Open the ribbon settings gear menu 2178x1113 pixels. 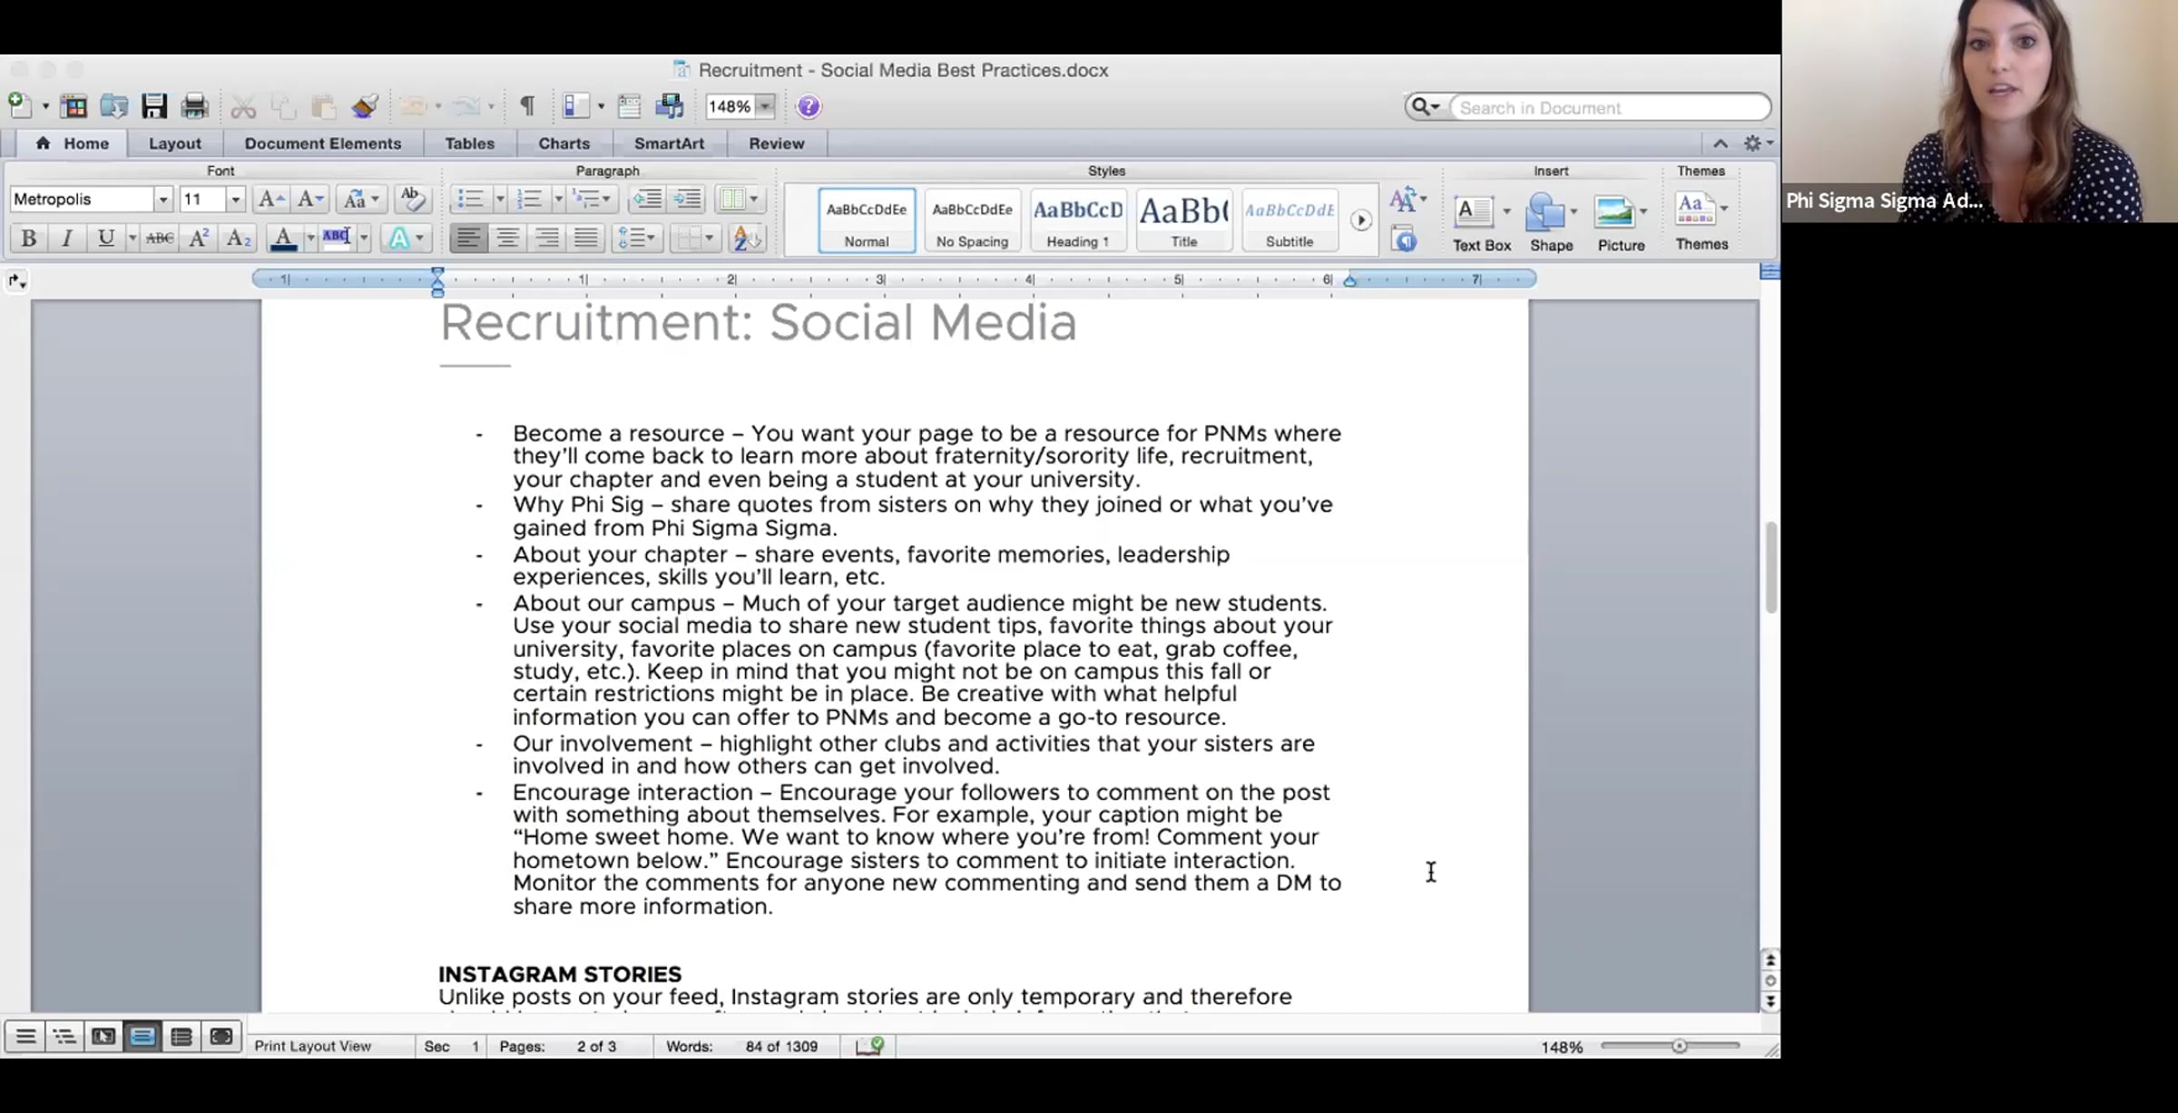[x=1757, y=143]
